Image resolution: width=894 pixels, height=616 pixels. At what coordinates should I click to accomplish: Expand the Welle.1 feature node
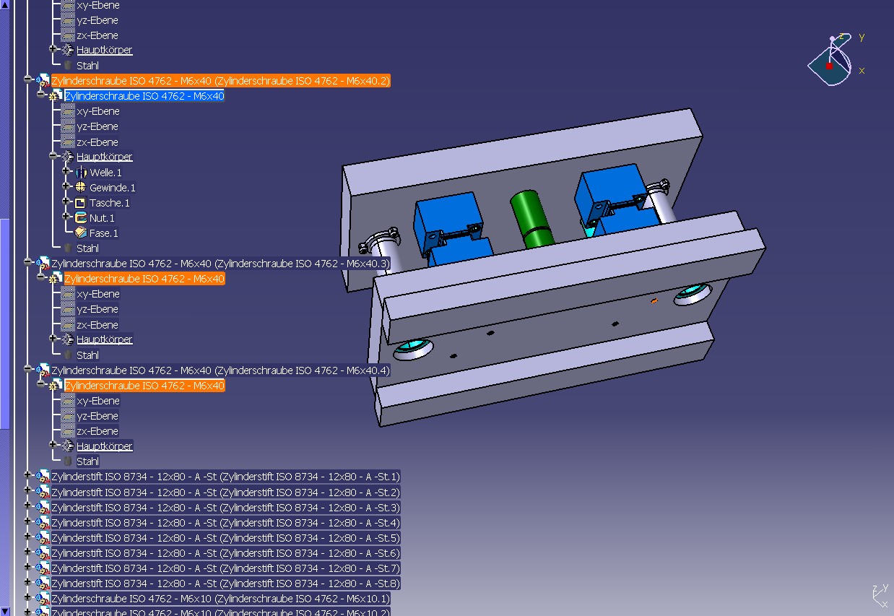coord(66,171)
